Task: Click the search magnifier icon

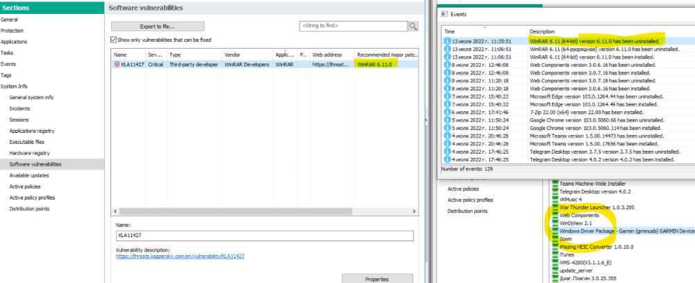Action: [x=413, y=26]
